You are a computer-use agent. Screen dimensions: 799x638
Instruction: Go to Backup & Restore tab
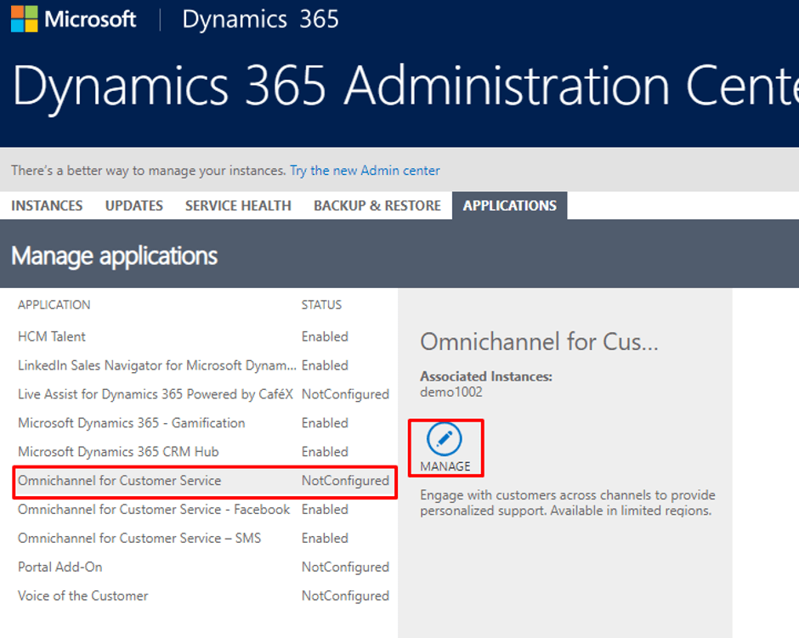[377, 206]
